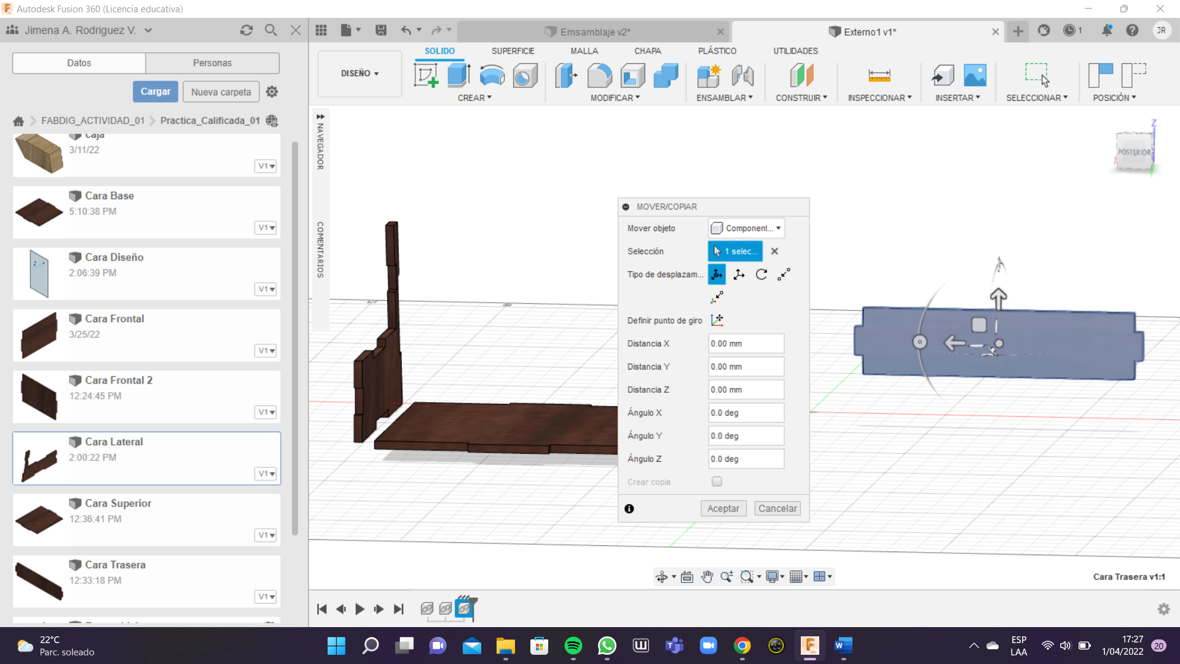Expand the Diseño workspace dropdown
Image resolution: width=1180 pixels, height=664 pixels.
coord(360,73)
